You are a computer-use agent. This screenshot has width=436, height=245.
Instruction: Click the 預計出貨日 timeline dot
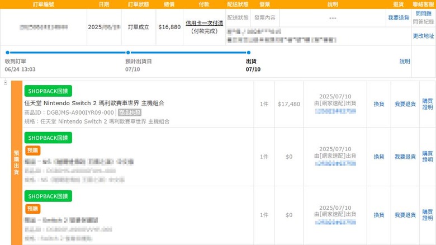pyautogui.click(x=128, y=53)
